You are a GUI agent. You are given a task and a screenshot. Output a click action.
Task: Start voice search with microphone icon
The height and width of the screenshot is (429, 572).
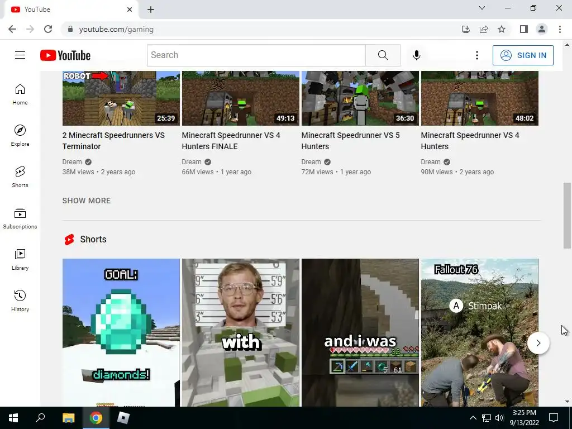tap(417, 55)
